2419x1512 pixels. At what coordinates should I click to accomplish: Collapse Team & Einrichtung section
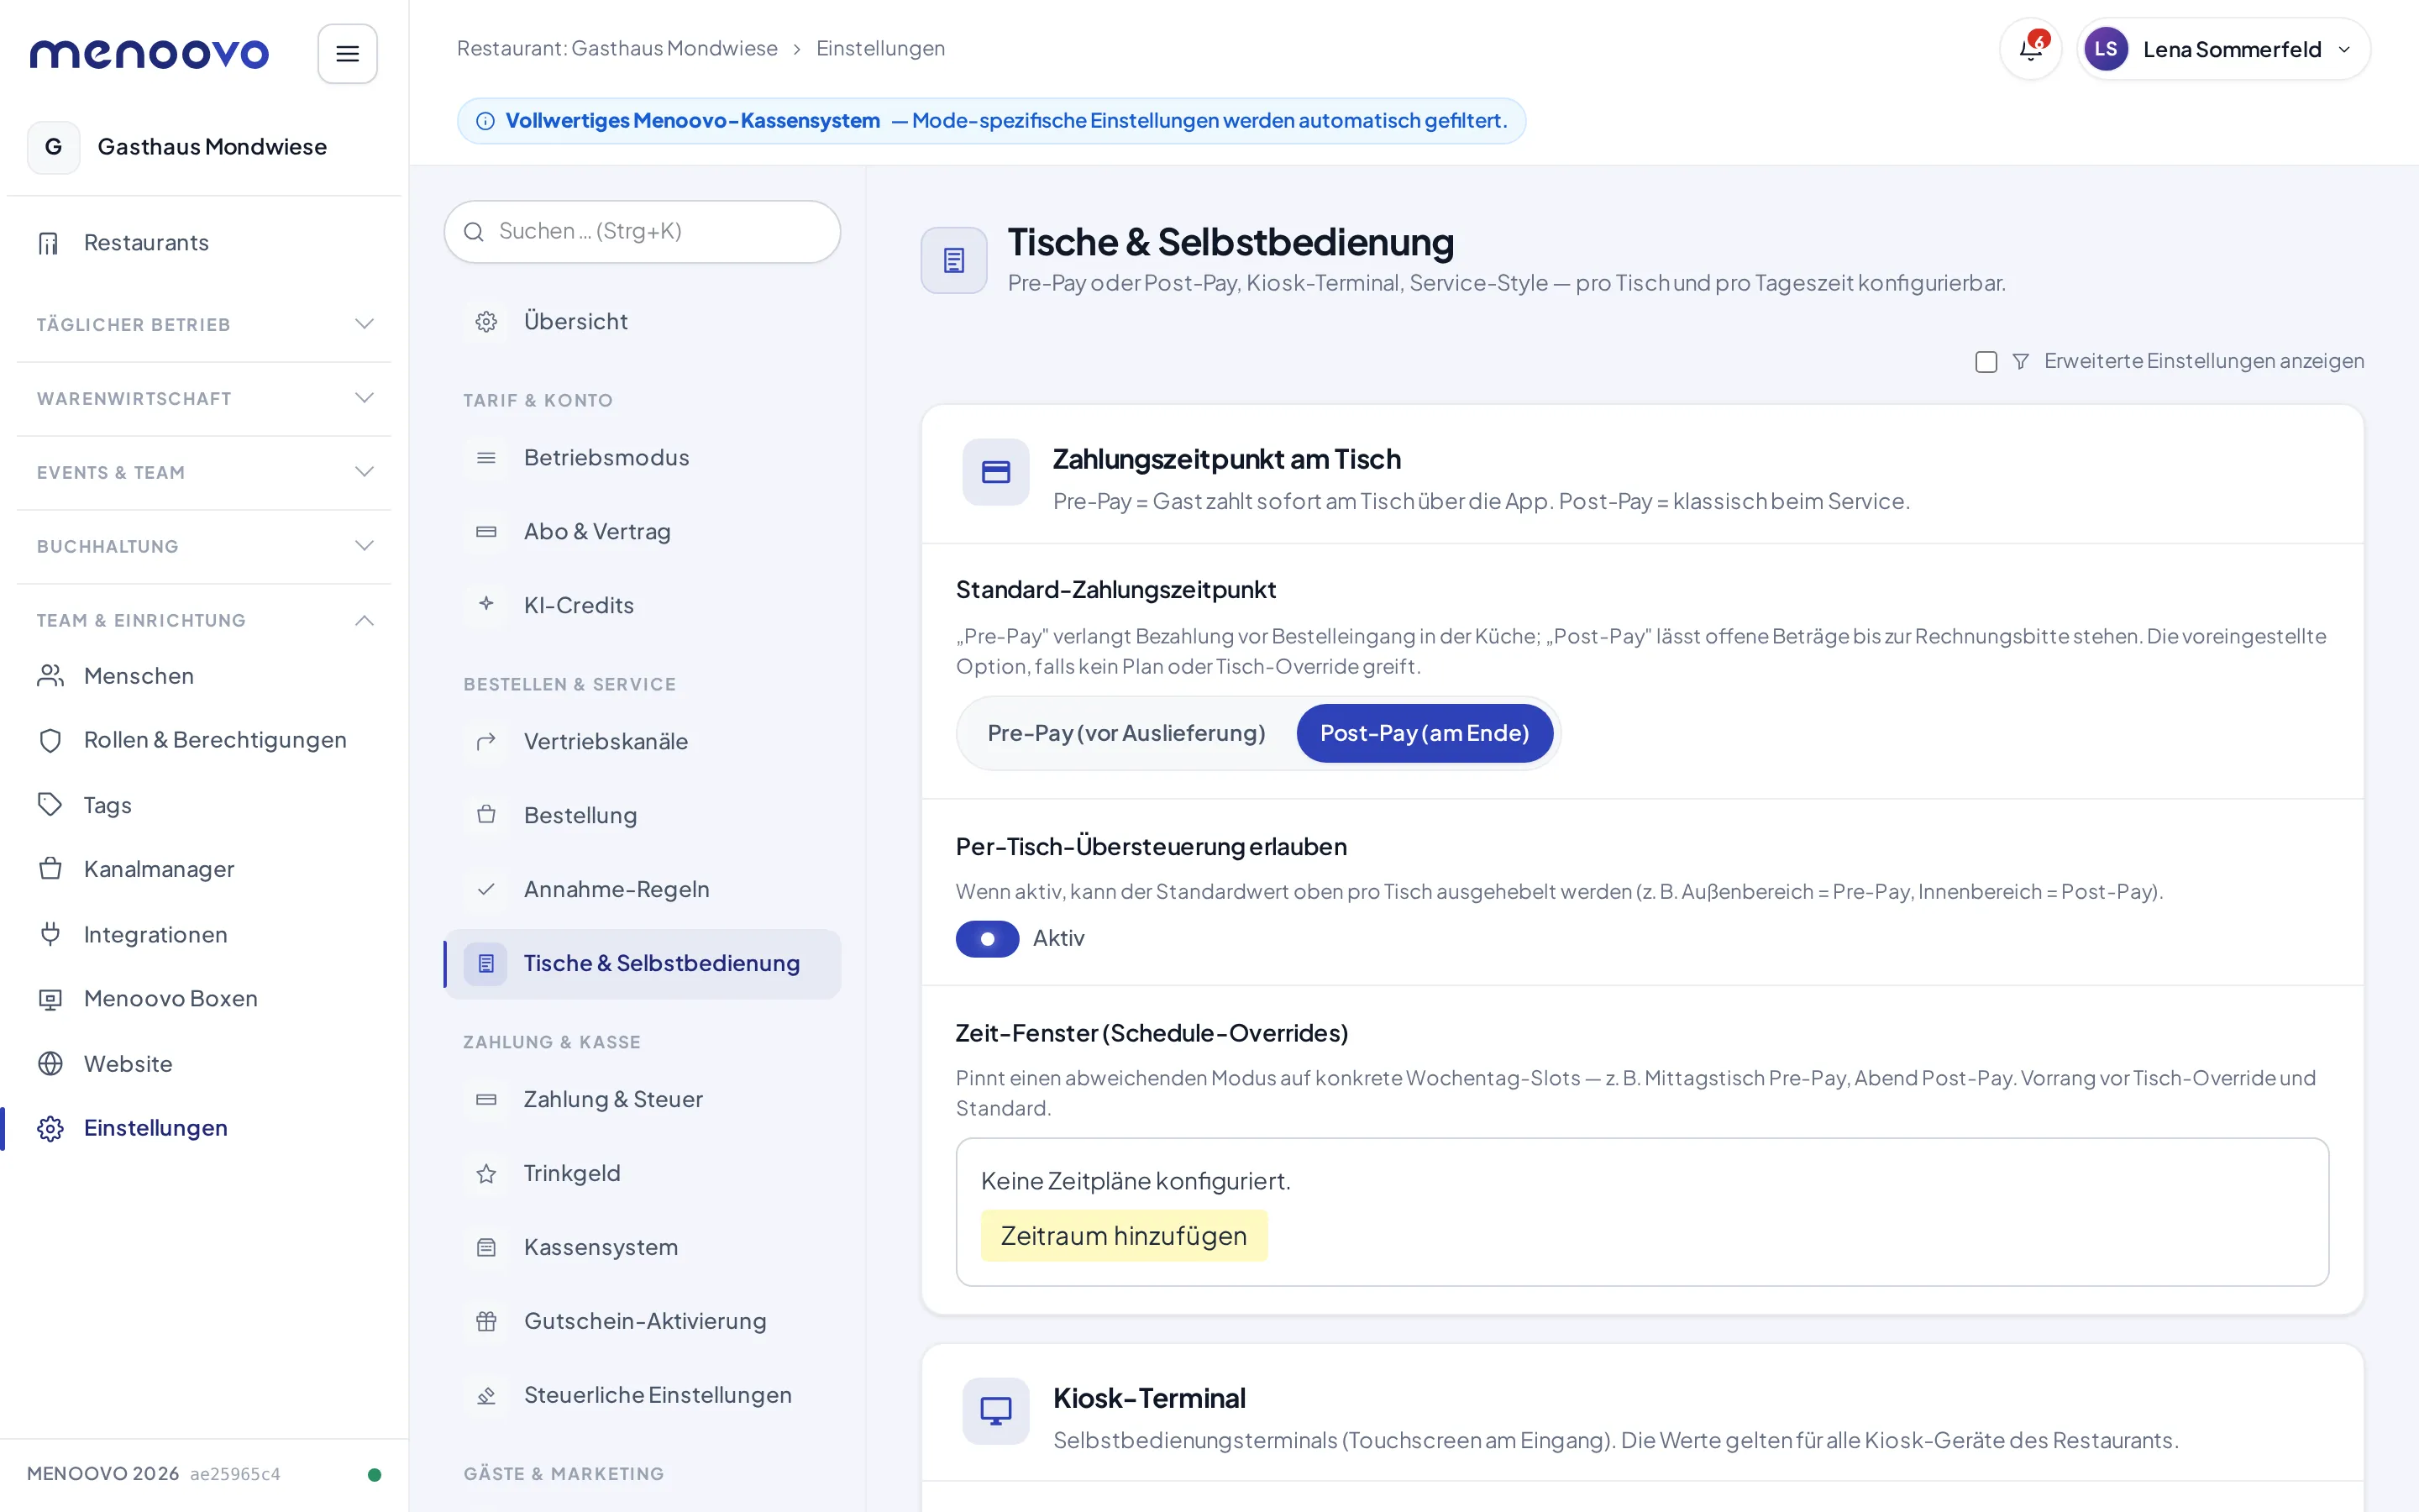click(x=204, y=620)
